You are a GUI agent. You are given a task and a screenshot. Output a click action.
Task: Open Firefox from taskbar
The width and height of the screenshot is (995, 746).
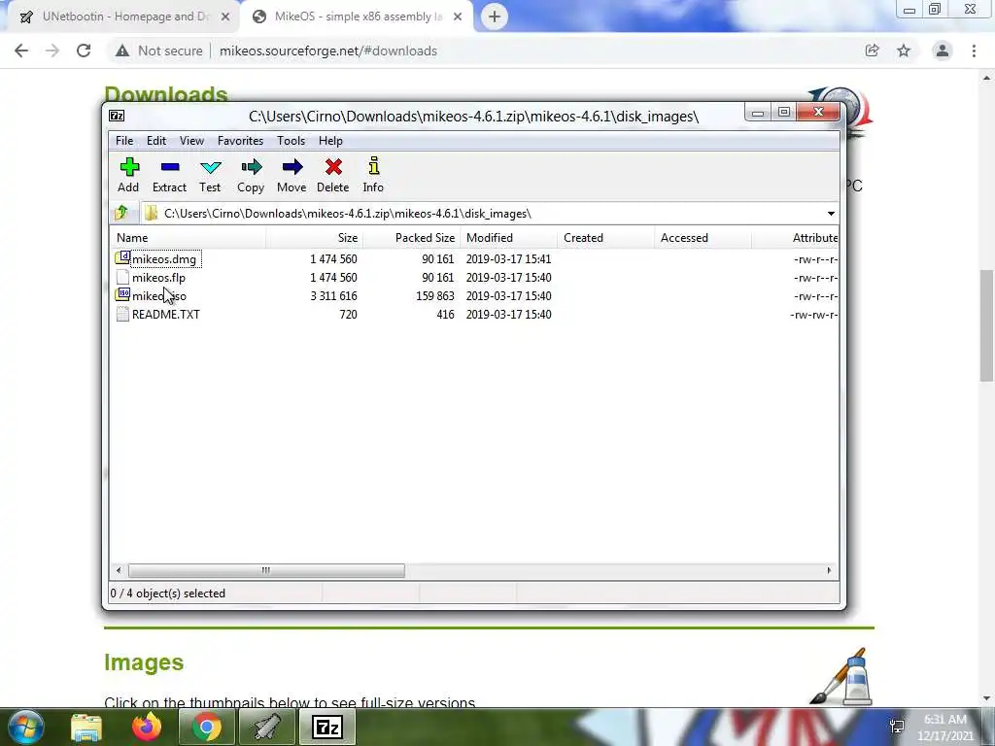(147, 727)
